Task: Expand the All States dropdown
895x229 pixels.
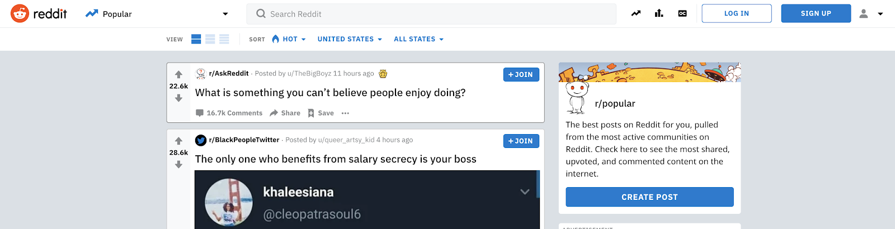Action: tap(418, 39)
